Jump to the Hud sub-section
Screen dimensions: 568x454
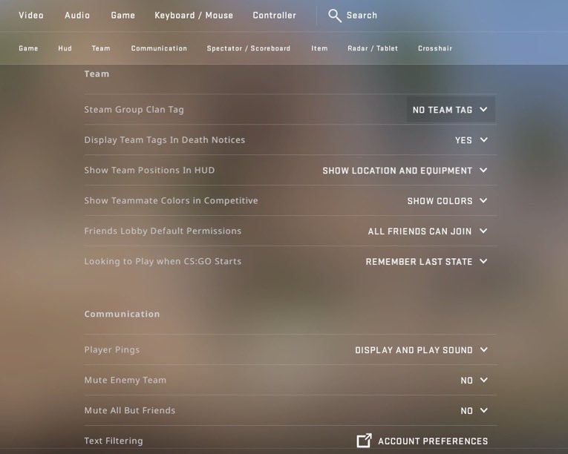[65, 48]
